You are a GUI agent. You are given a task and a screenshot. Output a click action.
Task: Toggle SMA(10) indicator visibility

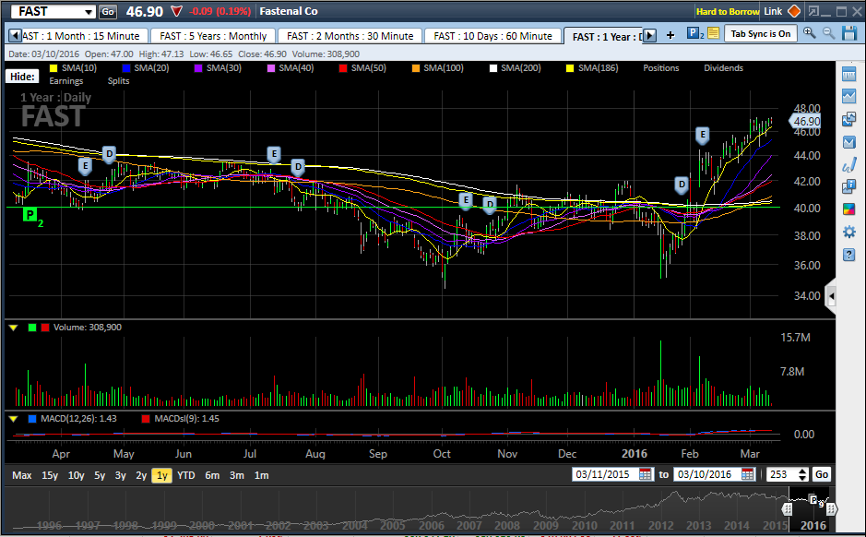pyautogui.click(x=73, y=68)
